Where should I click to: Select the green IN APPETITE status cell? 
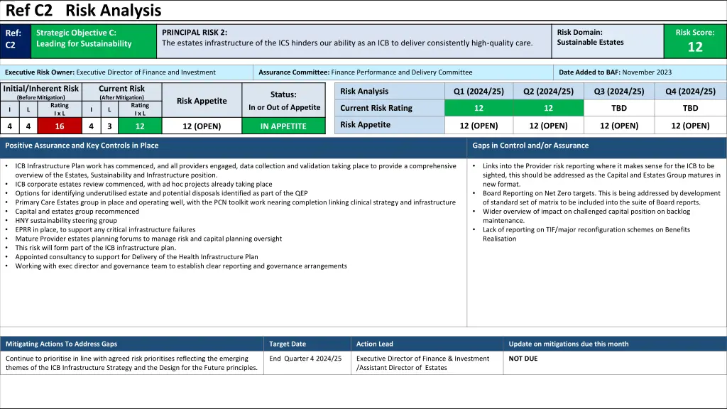pos(283,126)
